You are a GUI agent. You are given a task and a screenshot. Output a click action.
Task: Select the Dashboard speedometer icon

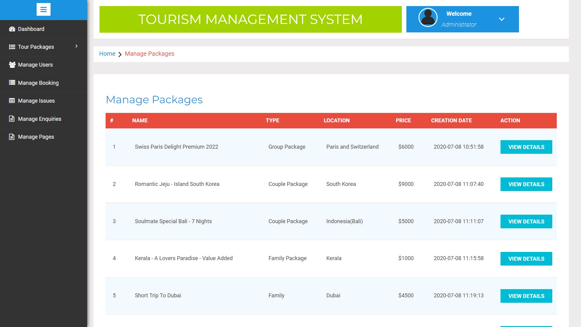[x=12, y=29]
